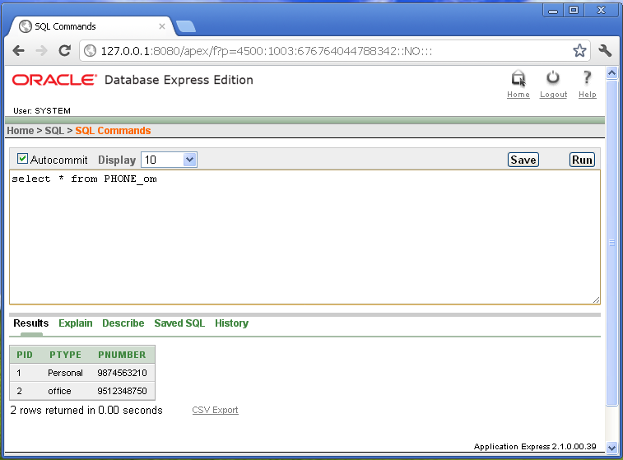Screen dimensions: 623x460
Task: Click phone number 9512348750
Action: [122, 391]
